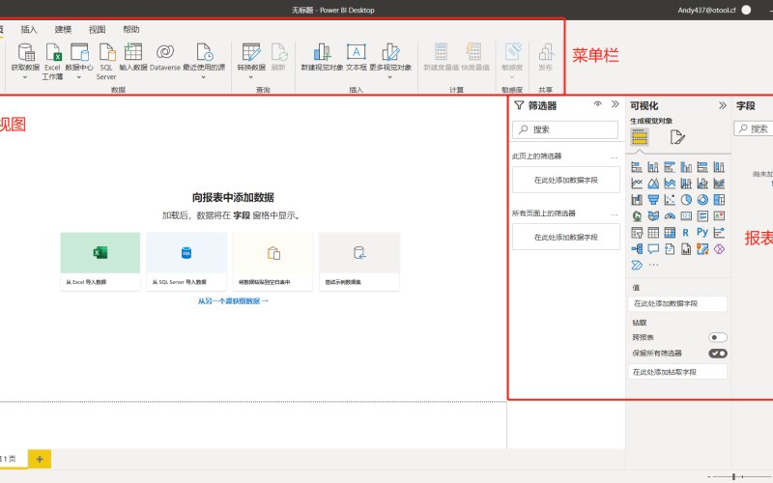Click the 从 Excel 导入数据 card
Screen dimensions: 773x483
100,261
